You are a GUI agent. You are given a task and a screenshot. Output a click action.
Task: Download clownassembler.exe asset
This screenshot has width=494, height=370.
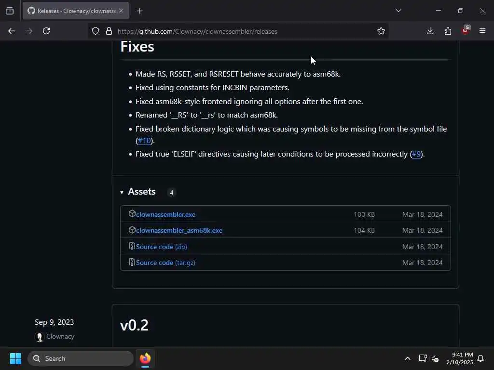click(x=166, y=214)
